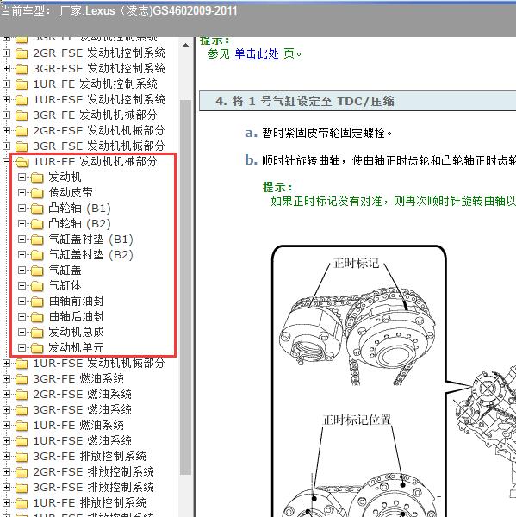Click the 发动机总成 folder icon

coord(37,333)
